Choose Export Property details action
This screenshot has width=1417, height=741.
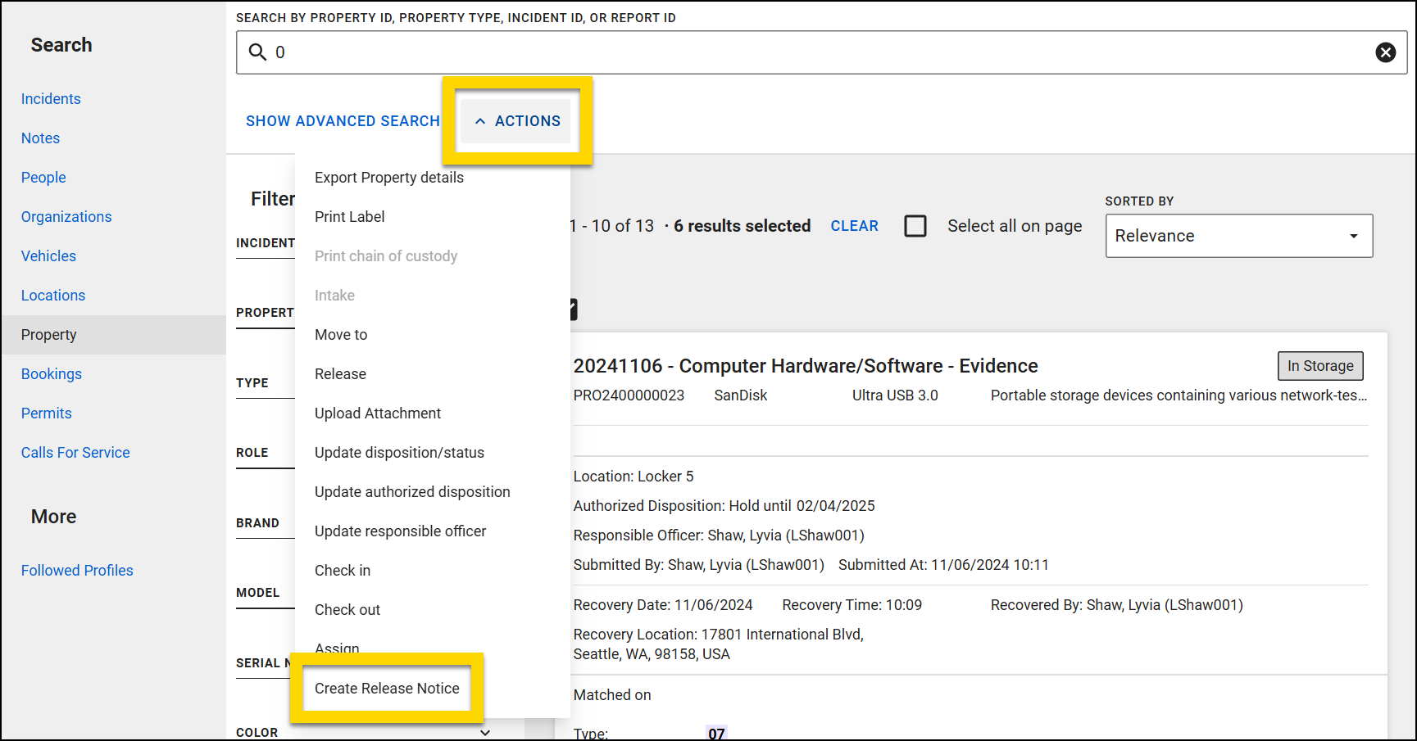point(388,177)
